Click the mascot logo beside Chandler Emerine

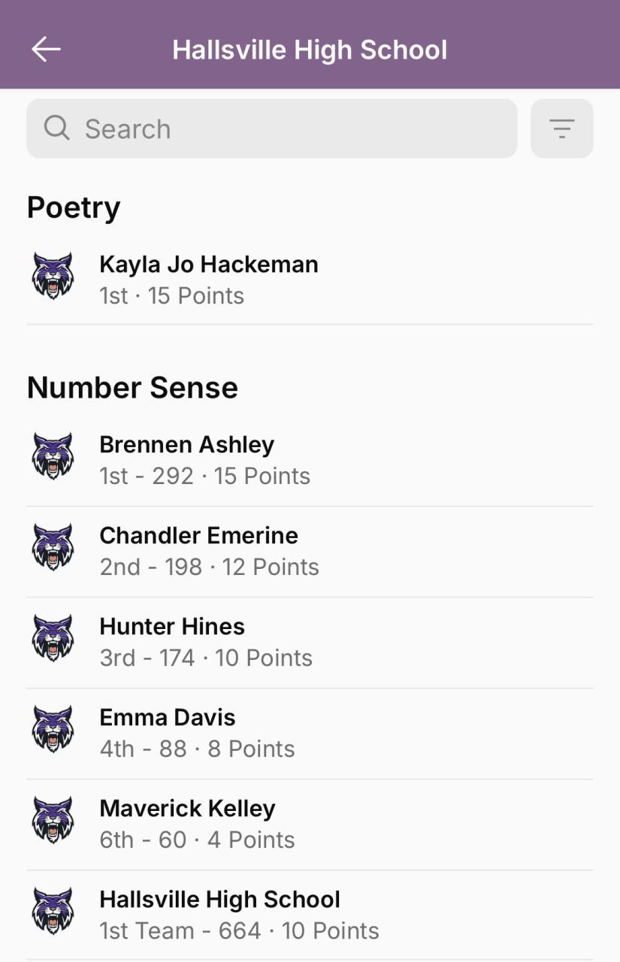[53, 548]
